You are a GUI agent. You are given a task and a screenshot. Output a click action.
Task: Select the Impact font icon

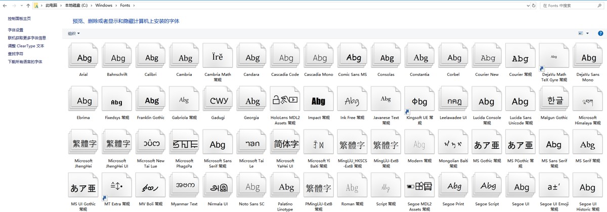tap(319, 99)
